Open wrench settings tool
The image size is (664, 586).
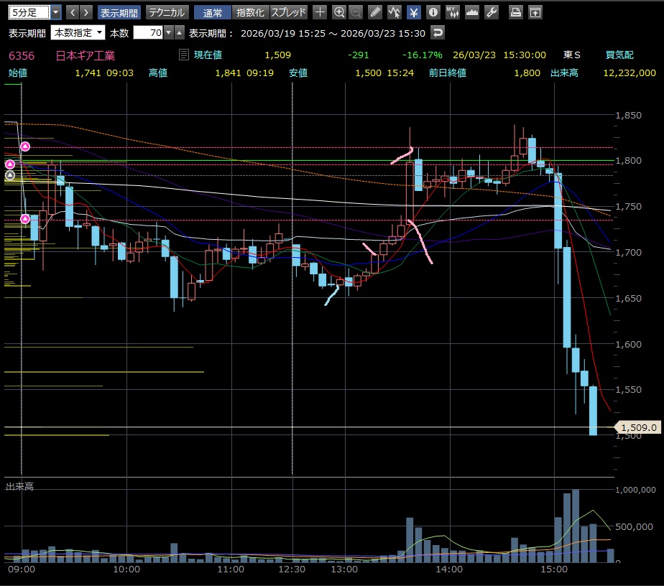point(492,12)
